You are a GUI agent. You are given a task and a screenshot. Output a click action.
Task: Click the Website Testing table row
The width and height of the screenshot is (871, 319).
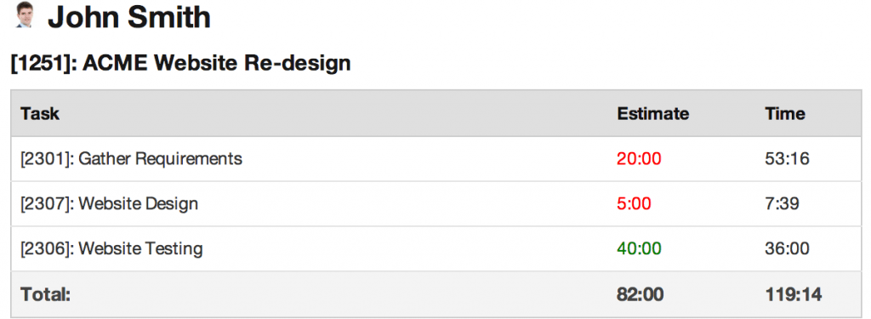click(436, 248)
